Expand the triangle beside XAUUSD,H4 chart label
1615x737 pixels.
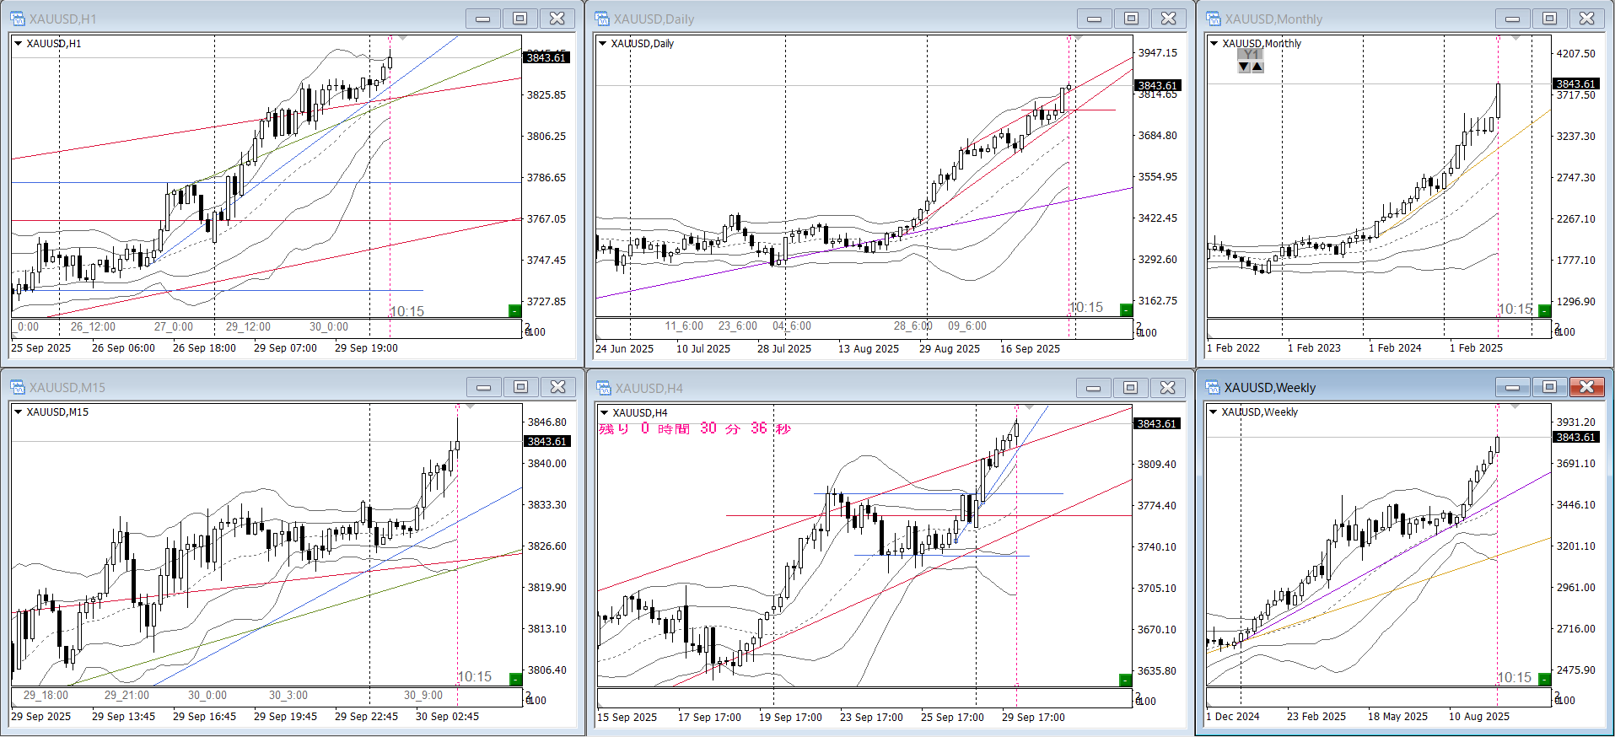click(x=603, y=412)
